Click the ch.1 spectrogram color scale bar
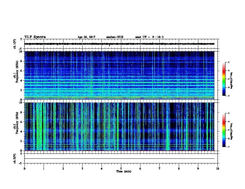 tap(224, 79)
